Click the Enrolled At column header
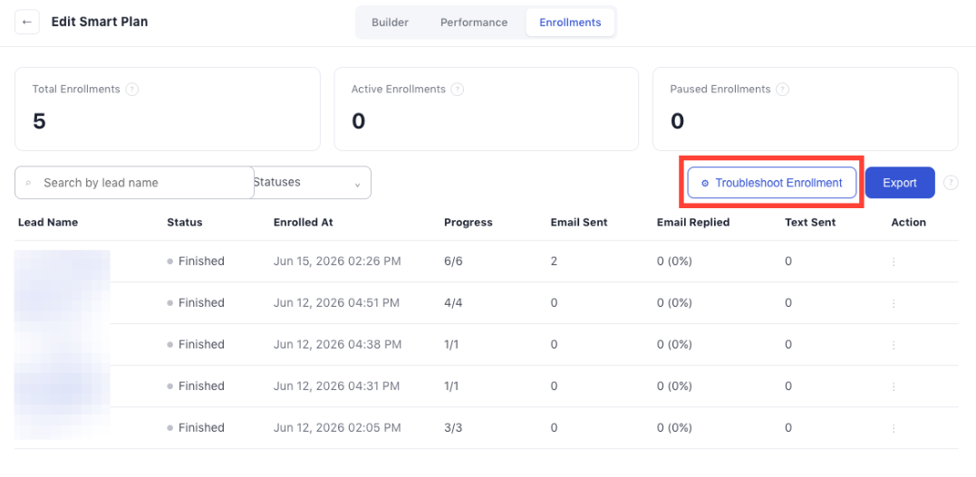976x477 pixels. (x=304, y=222)
